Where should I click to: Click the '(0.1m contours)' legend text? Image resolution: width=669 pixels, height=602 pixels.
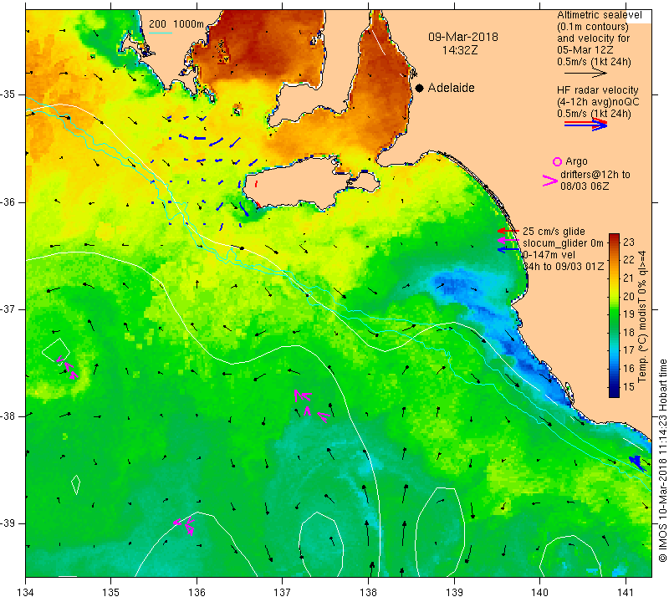click(x=592, y=27)
